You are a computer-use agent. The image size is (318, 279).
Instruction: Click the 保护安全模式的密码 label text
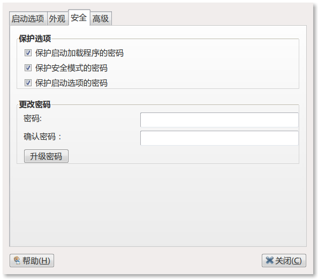[71, 68]
